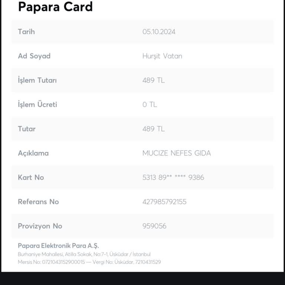The image size is (285, 285).
Task: Select the date value 05.10.2024
Action: coord(159,32)
